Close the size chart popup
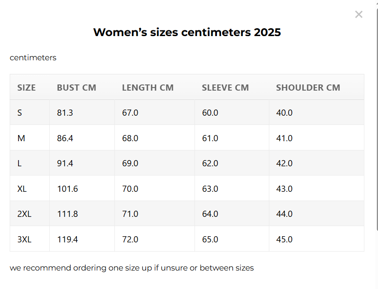 pos(359,15)
